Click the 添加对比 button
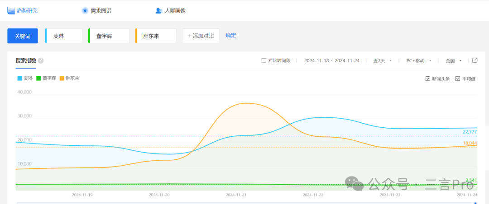This screenshot has height=204, width=489. [201, 36]
